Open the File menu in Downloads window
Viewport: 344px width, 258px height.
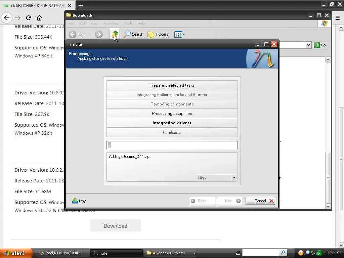(x=71, y=23)
